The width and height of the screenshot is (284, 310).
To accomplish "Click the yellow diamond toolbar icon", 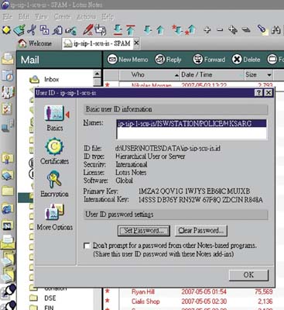I will click(x=6, y=30).
